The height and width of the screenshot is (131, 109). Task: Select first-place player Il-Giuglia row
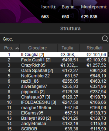(x=54, y=55)
